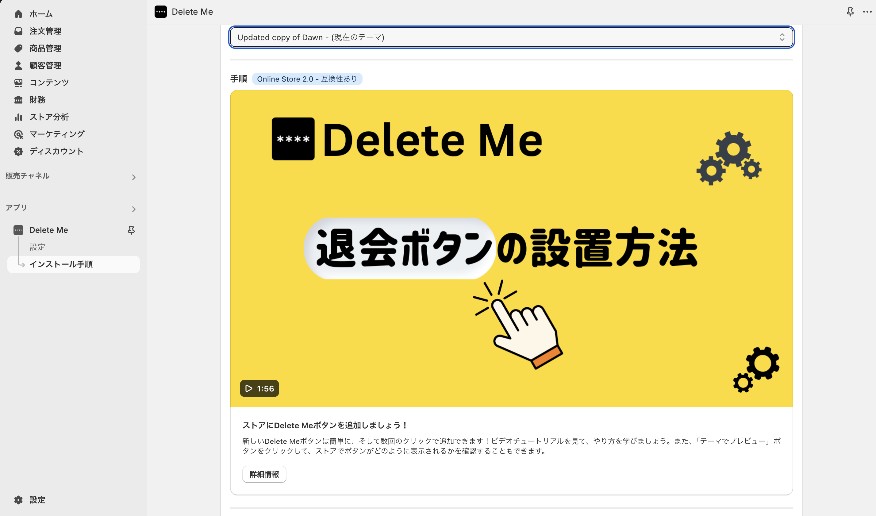Click the 手順 heading text
This screenshot has height=516, width=876.
pyautogui.click(x=239, y=79)
